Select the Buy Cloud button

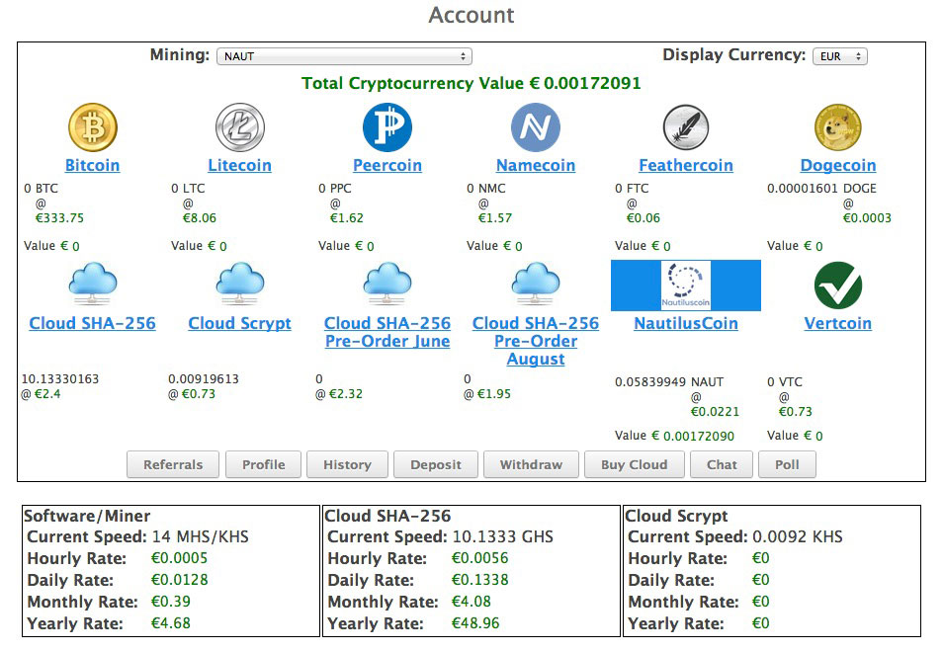[x=635, y=465]
